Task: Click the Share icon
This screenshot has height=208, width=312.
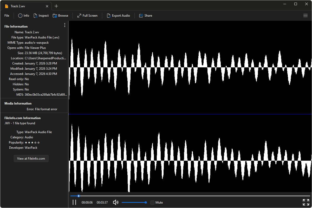Action: click(x=141, y=16)
